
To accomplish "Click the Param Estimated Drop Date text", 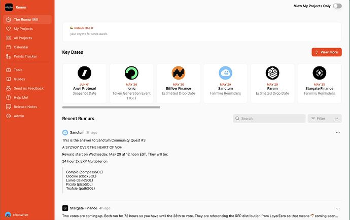I will 272,93.
